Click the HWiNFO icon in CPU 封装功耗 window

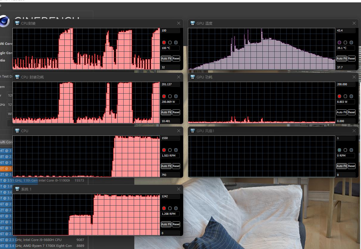[x=17, y=77]
